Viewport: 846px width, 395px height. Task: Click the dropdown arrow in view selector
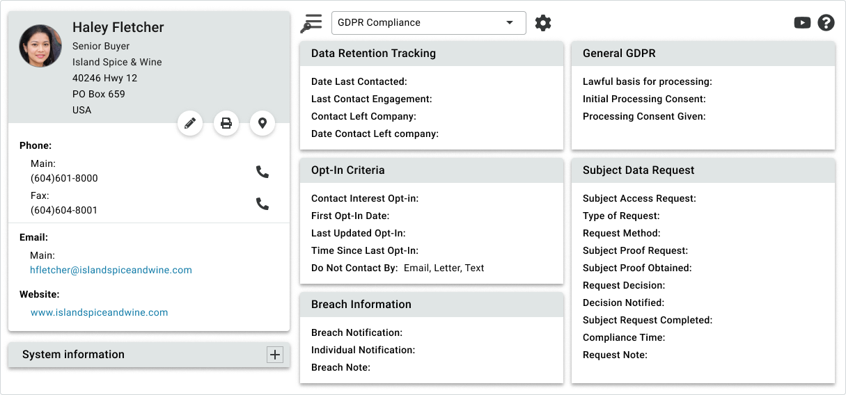coord(510,23)
